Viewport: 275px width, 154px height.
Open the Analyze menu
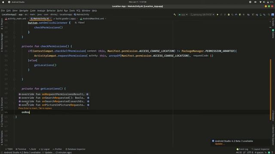[41, 11]
